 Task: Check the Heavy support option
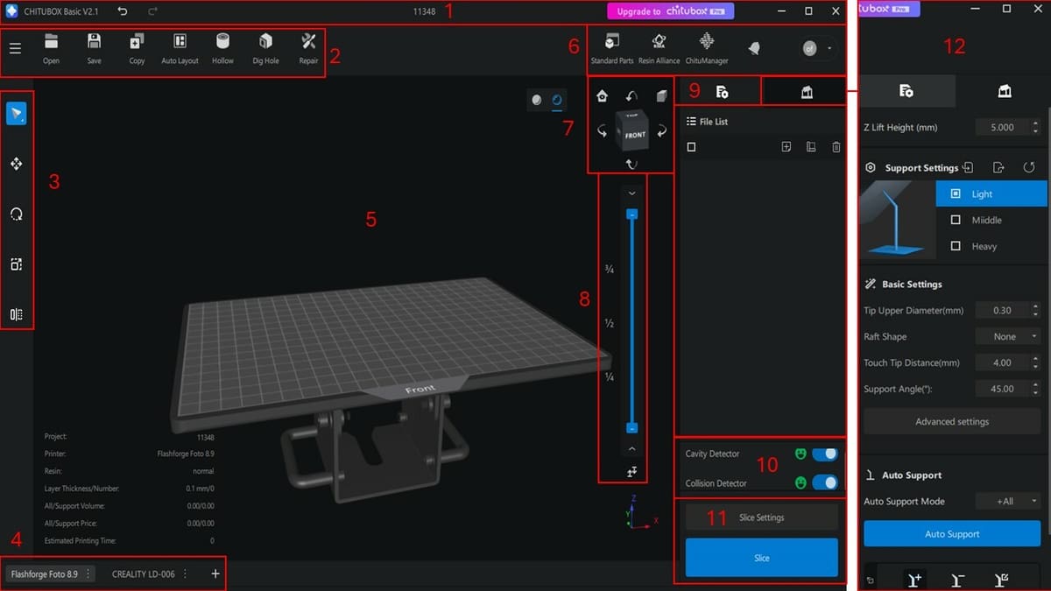956,246
